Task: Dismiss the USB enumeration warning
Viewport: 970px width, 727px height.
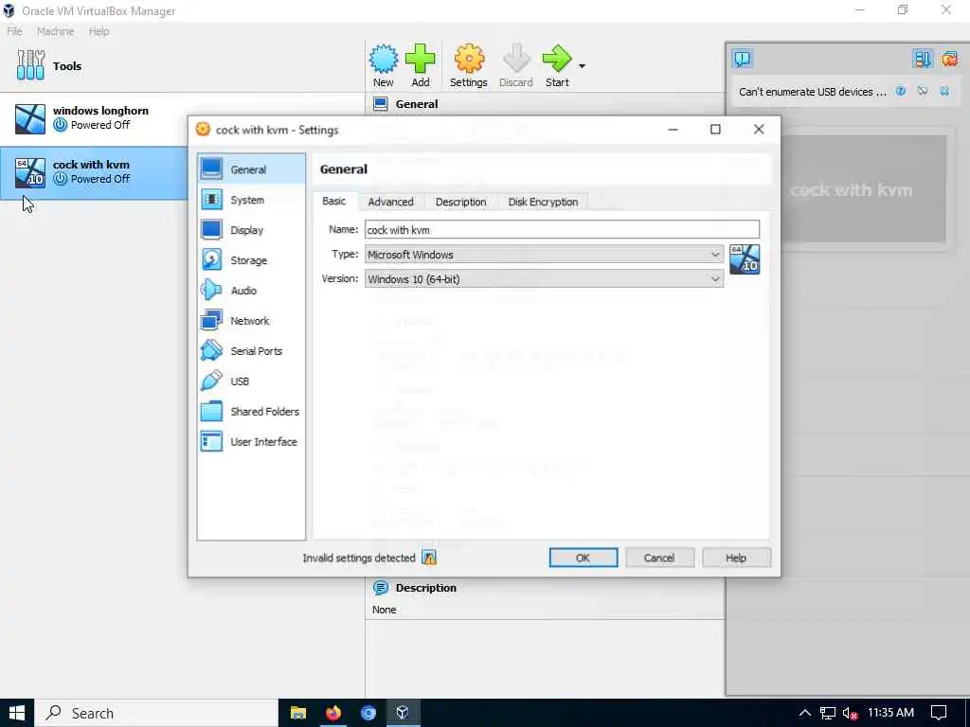Action: click(944, 92)
